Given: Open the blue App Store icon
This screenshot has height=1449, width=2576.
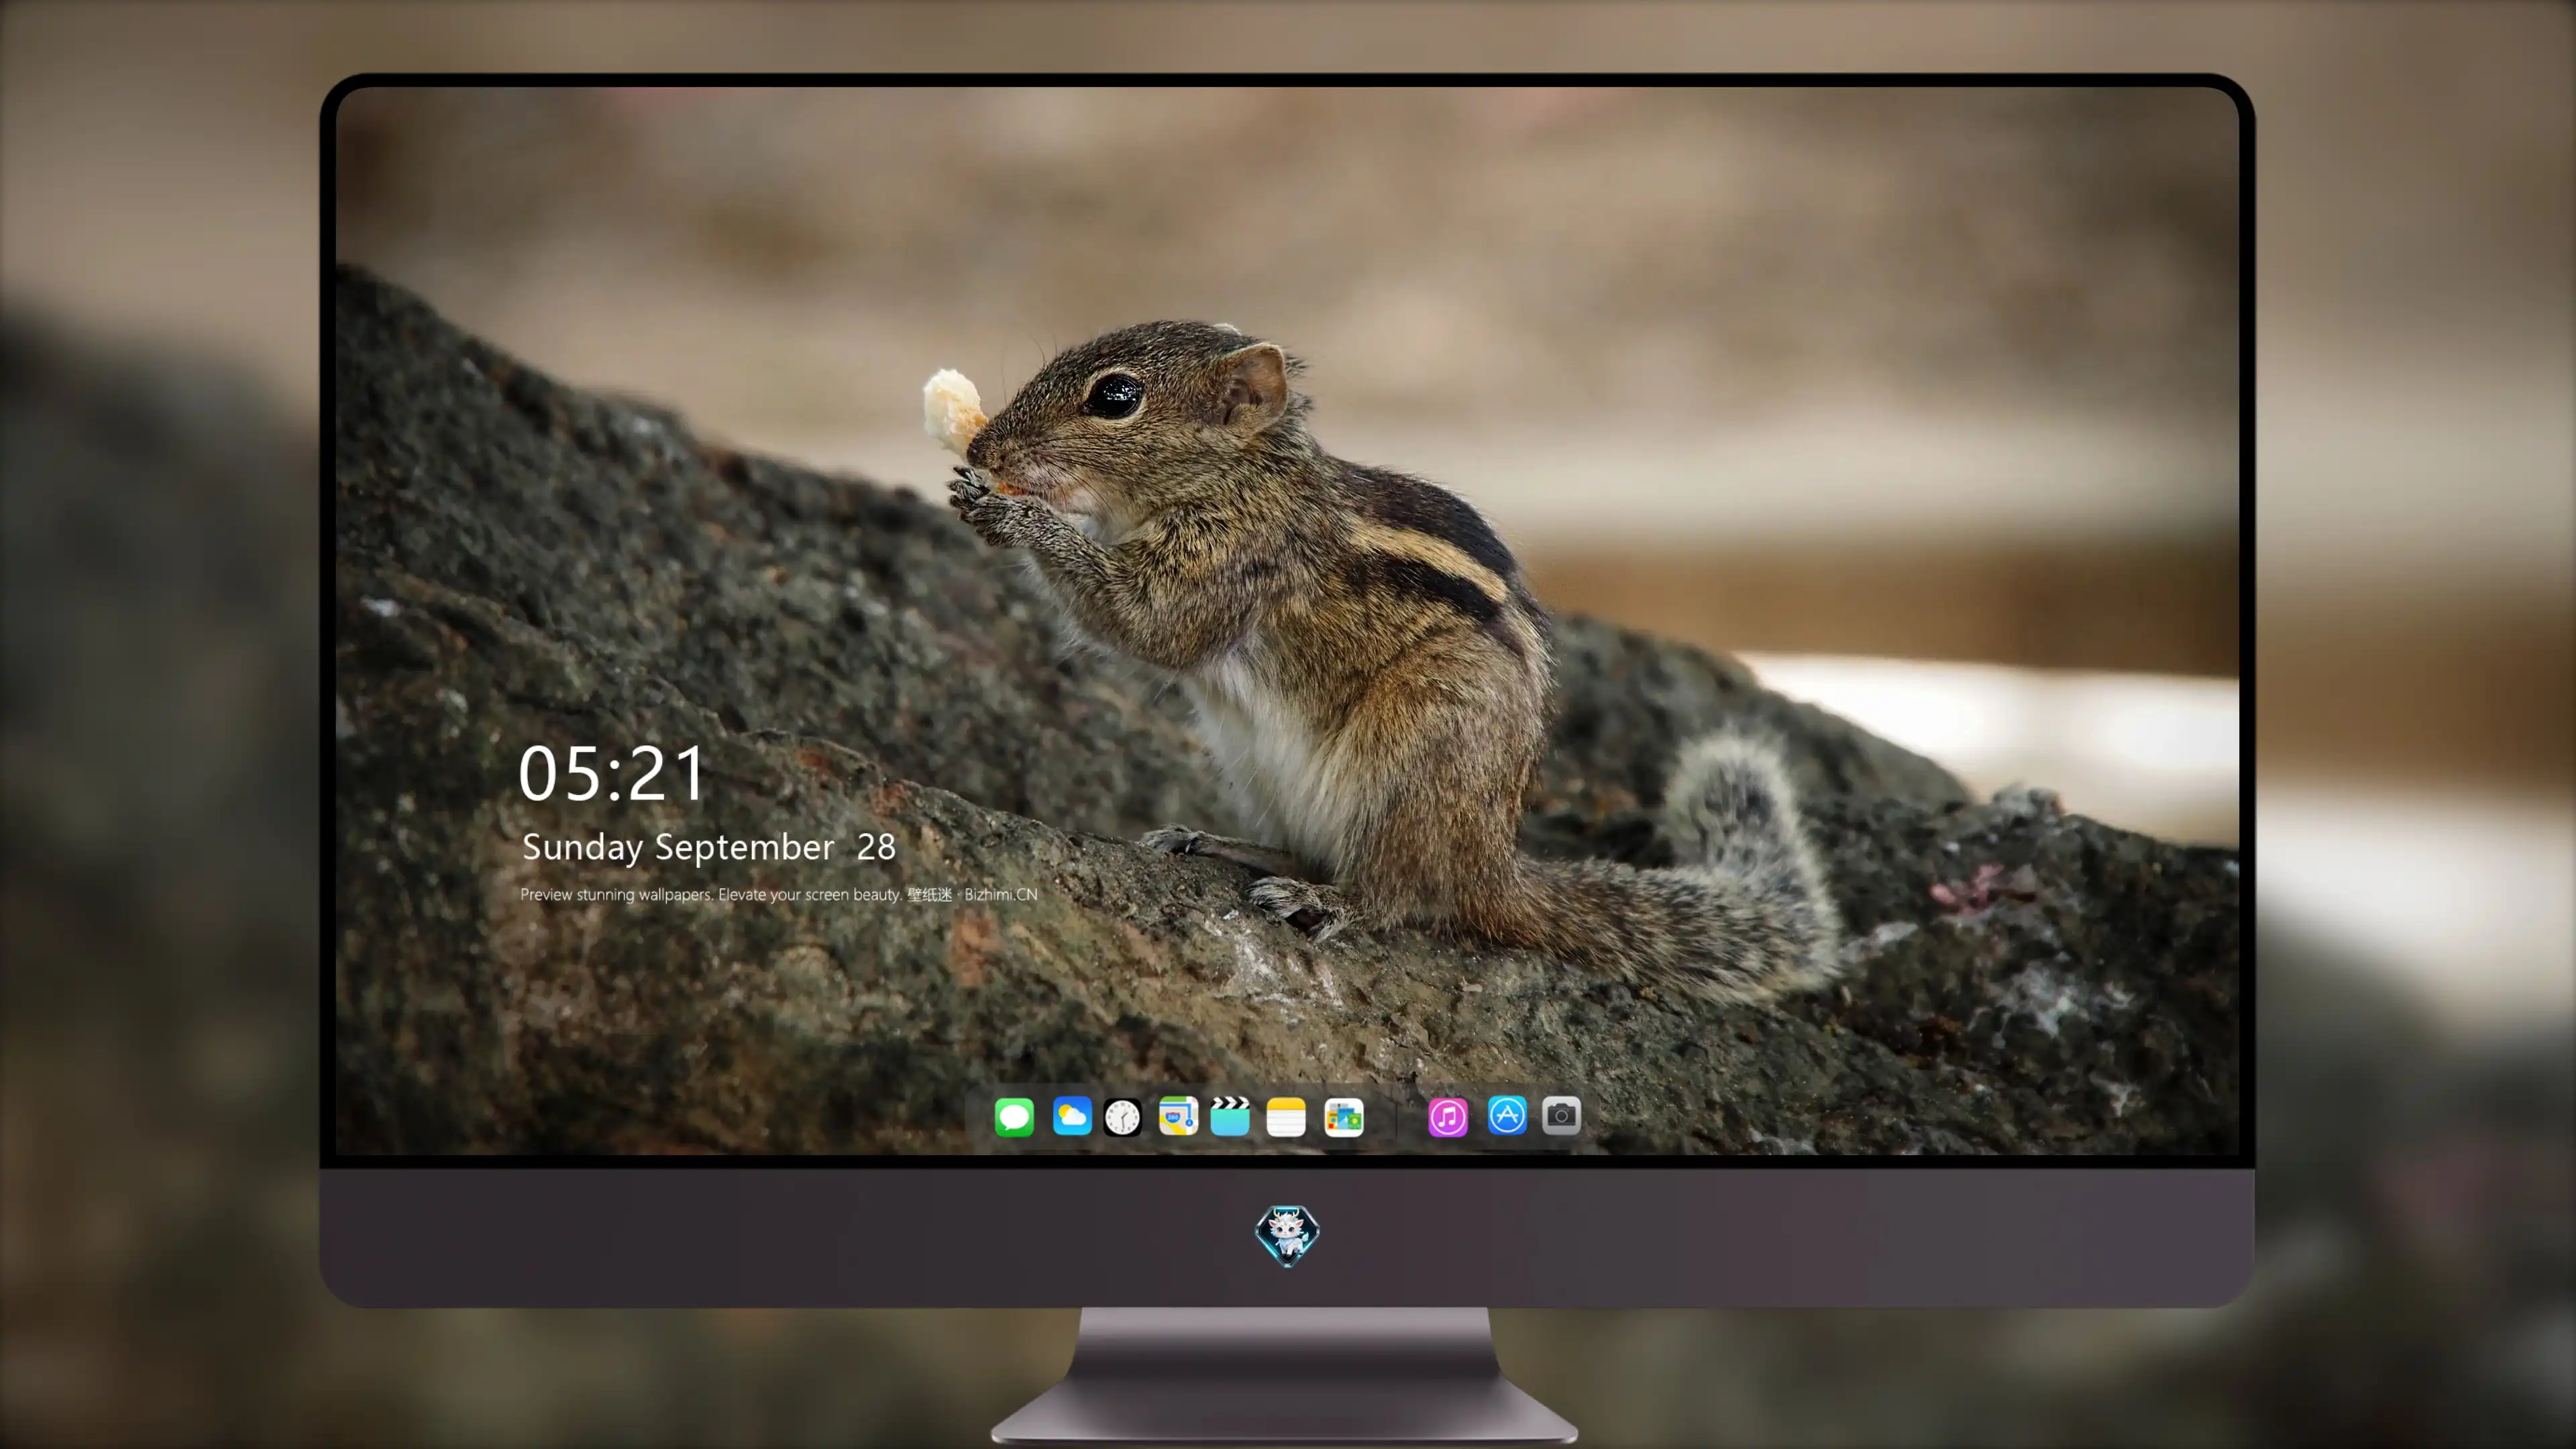Looking at the screenshot, I should [x=1507, y=1115].
